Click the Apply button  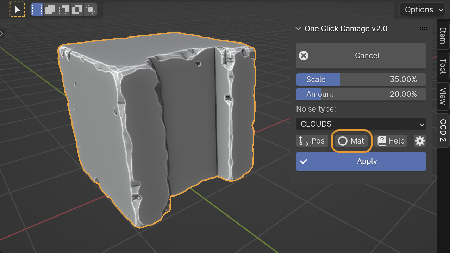(x=361, y=161)
